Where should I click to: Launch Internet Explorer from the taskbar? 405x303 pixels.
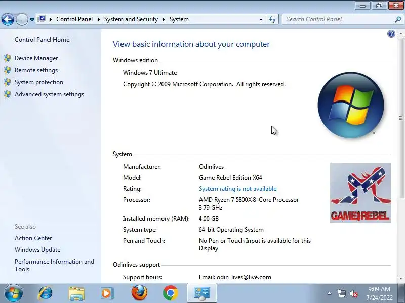point(46,293)
